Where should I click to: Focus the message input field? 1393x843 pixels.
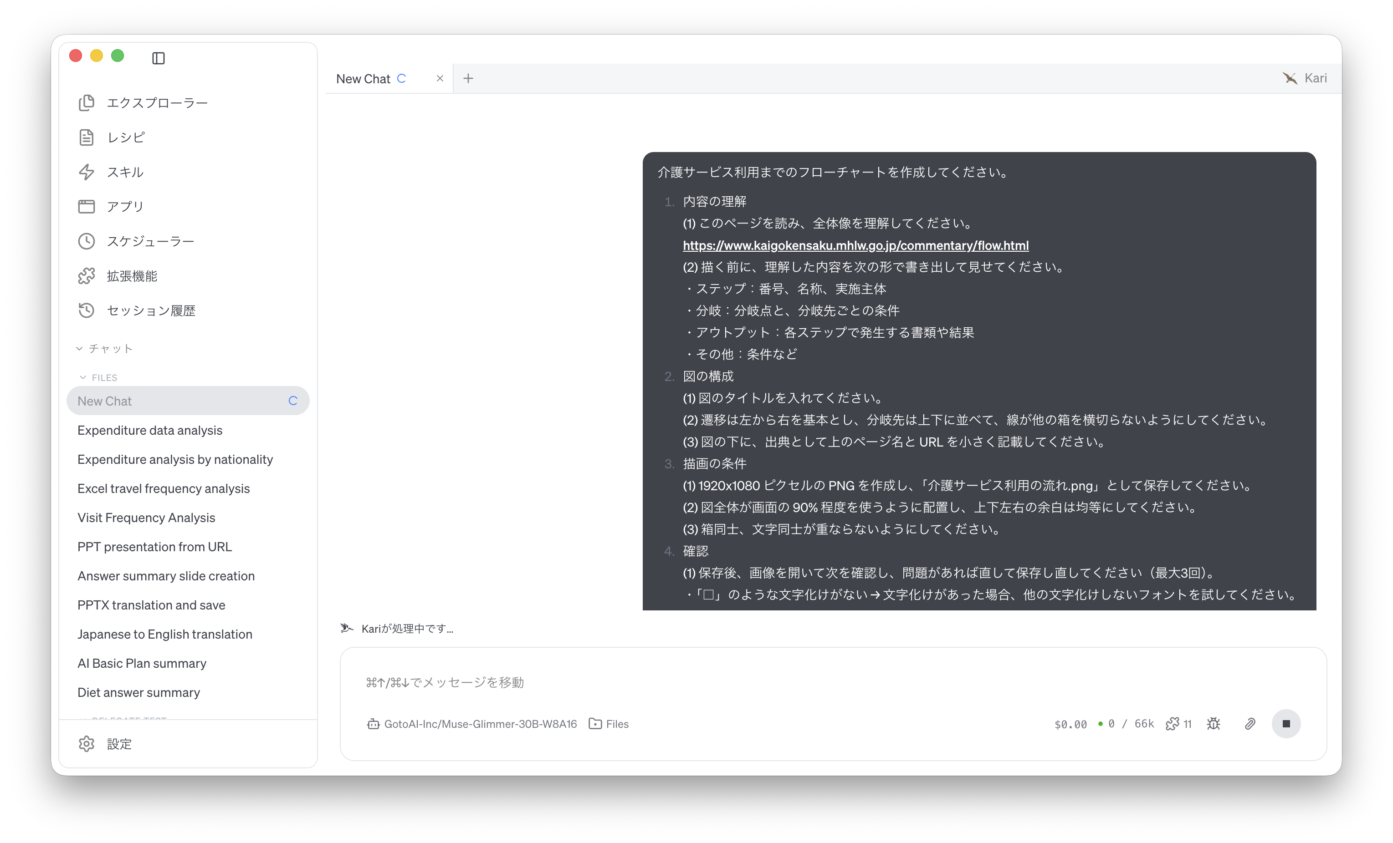point(833,682)
